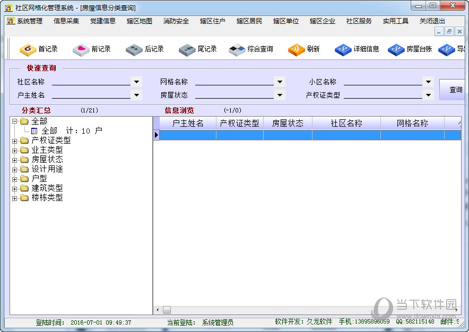Expand the 建筑类型 tree node

pyautogui.click(x=14, y=189)
